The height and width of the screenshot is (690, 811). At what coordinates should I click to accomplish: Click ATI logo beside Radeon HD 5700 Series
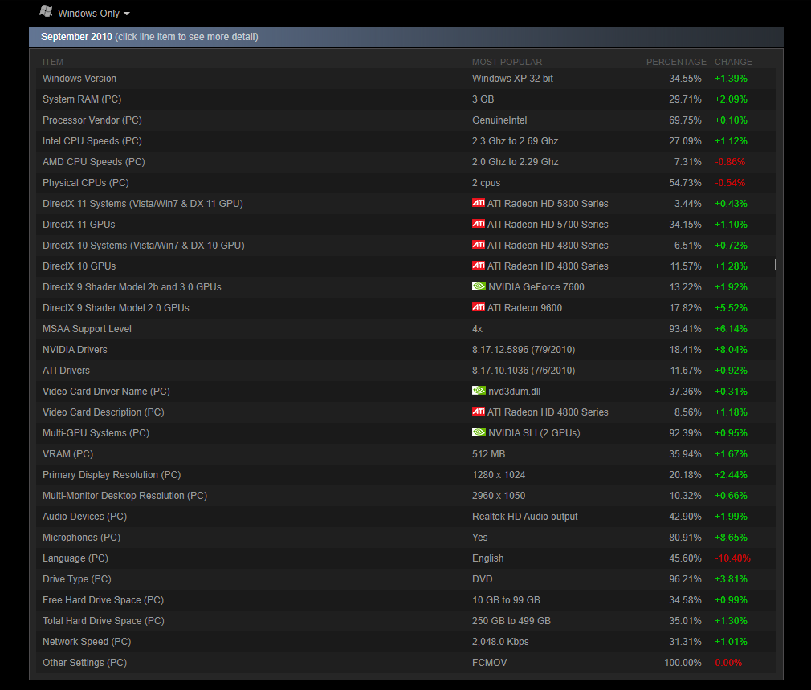point(479,224)
